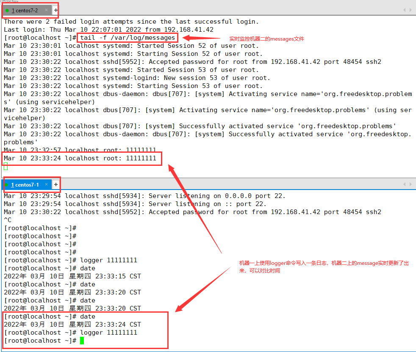
Task: Click 'Successfully activated service org.freedesktop.problems' dbus[707] line
Action: 200,126
